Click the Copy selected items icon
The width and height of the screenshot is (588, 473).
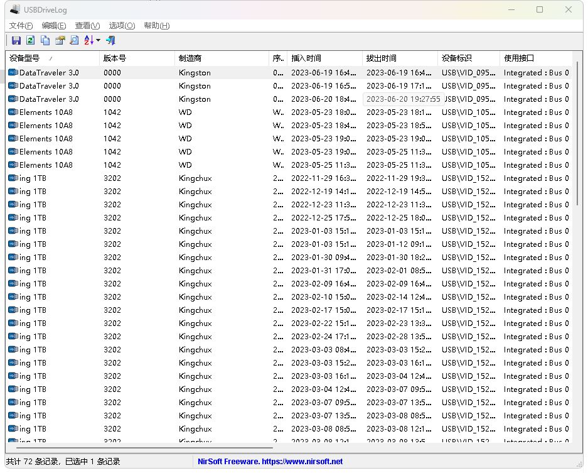coord(45,40)
